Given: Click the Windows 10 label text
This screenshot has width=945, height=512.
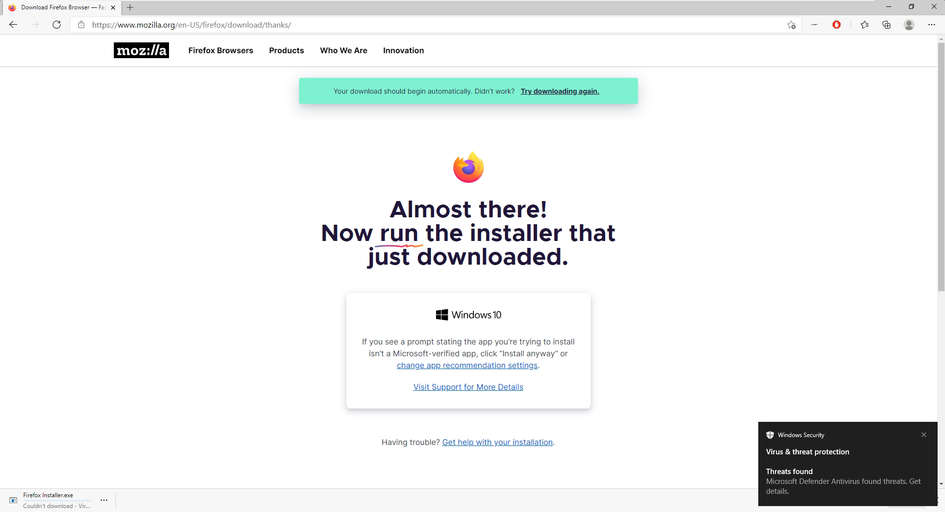Looking at the screenshot, I should pyautogui.click(x=476, y=315).
